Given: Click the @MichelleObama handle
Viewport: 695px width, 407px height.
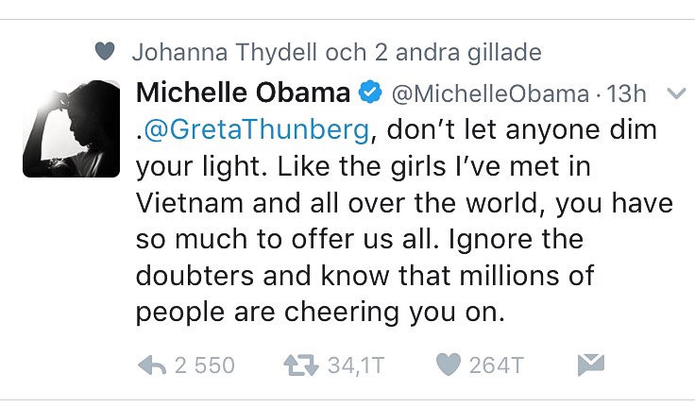Looking at the screenshot, I should 490,93.
